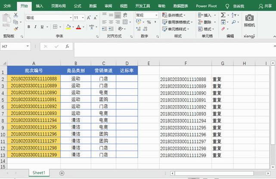
Task: Toggle underline formatting button
Action: 42,27
